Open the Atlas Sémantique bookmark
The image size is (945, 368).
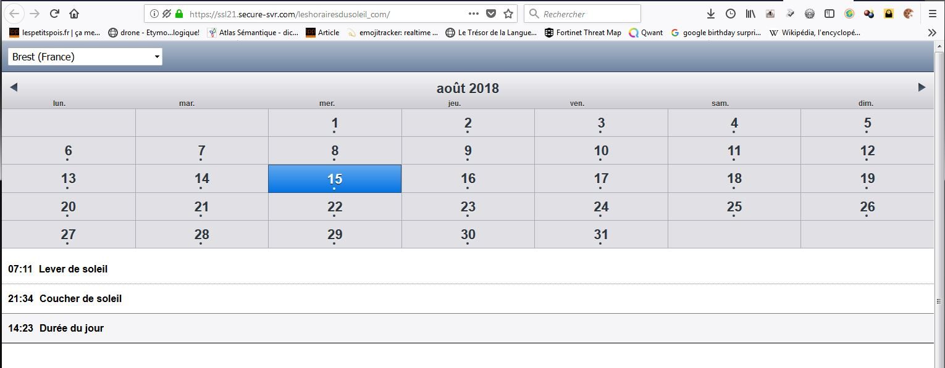click(x=253, y=33)
